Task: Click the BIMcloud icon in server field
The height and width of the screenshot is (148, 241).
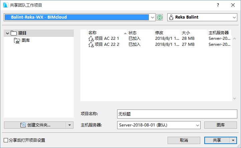Action: coord(8,17)
